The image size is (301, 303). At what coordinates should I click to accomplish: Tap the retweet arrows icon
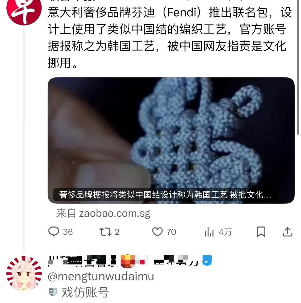tap(105, 232)
